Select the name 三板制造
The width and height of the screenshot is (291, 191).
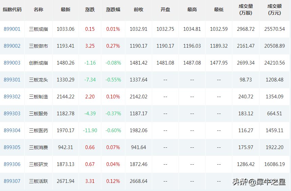point(38,97)
